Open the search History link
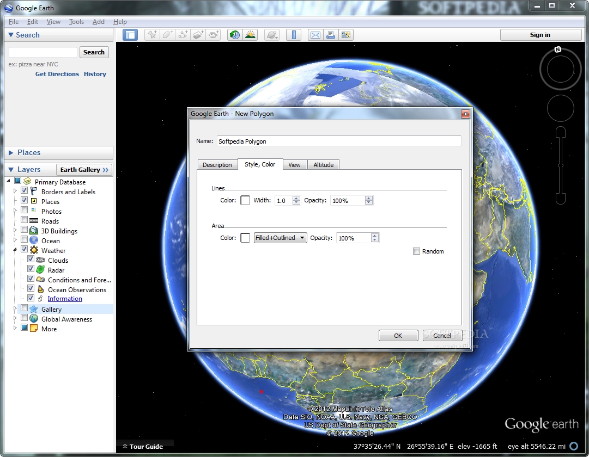This screenshot has height=457, width=589. tap(95, 74)
